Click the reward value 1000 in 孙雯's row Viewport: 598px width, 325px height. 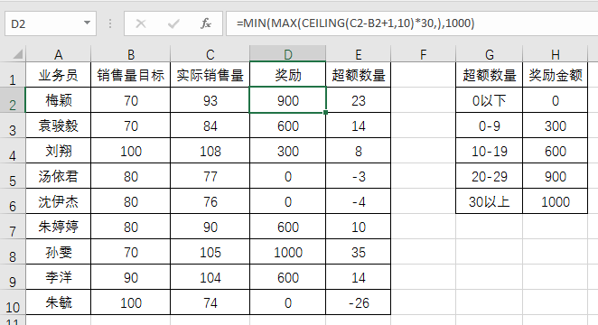click(288, 252)
